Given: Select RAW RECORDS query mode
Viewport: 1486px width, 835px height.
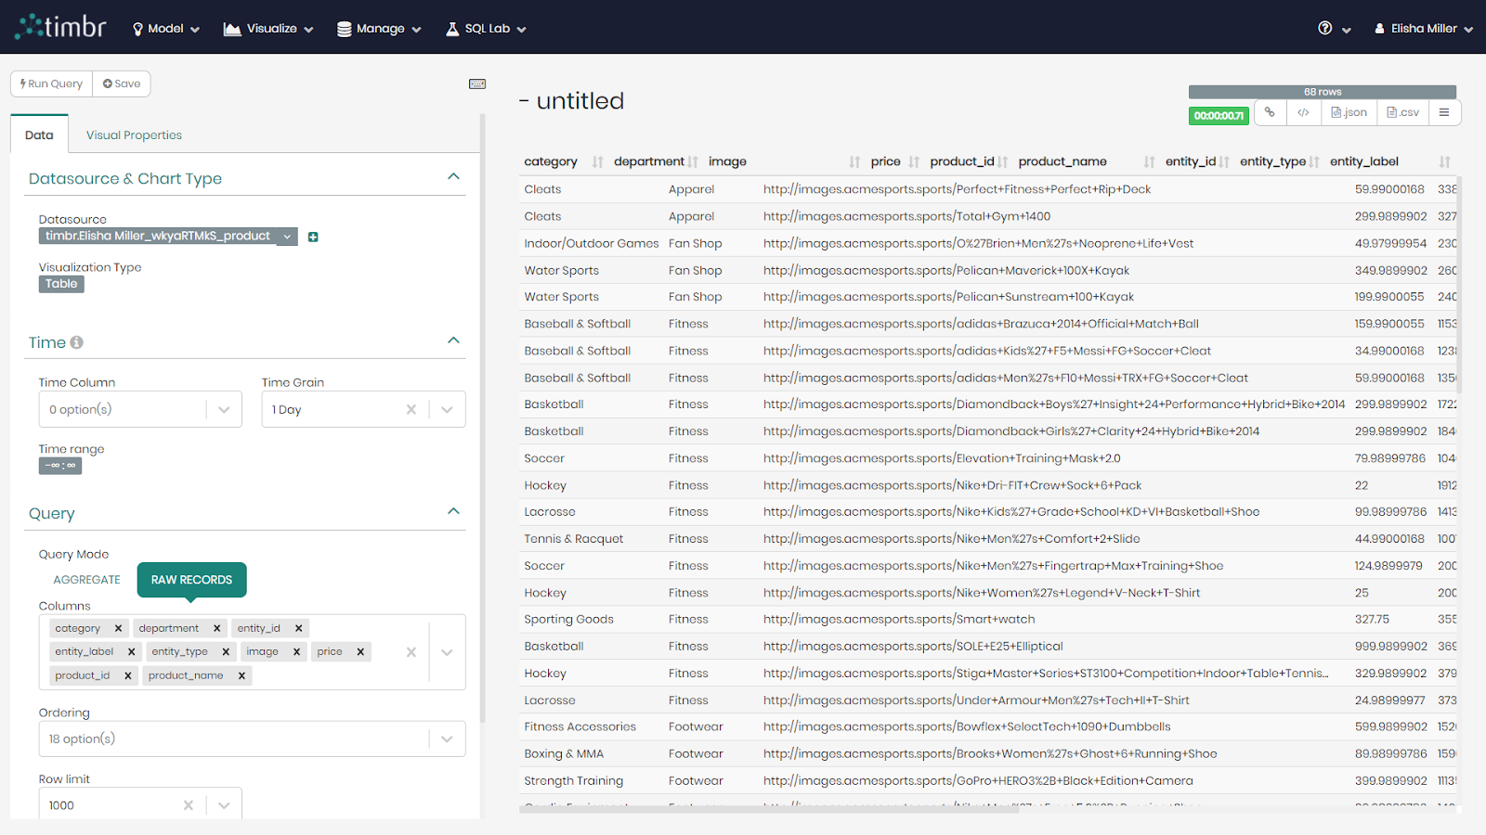Looking at the screenshot, I should click(191, 580).
